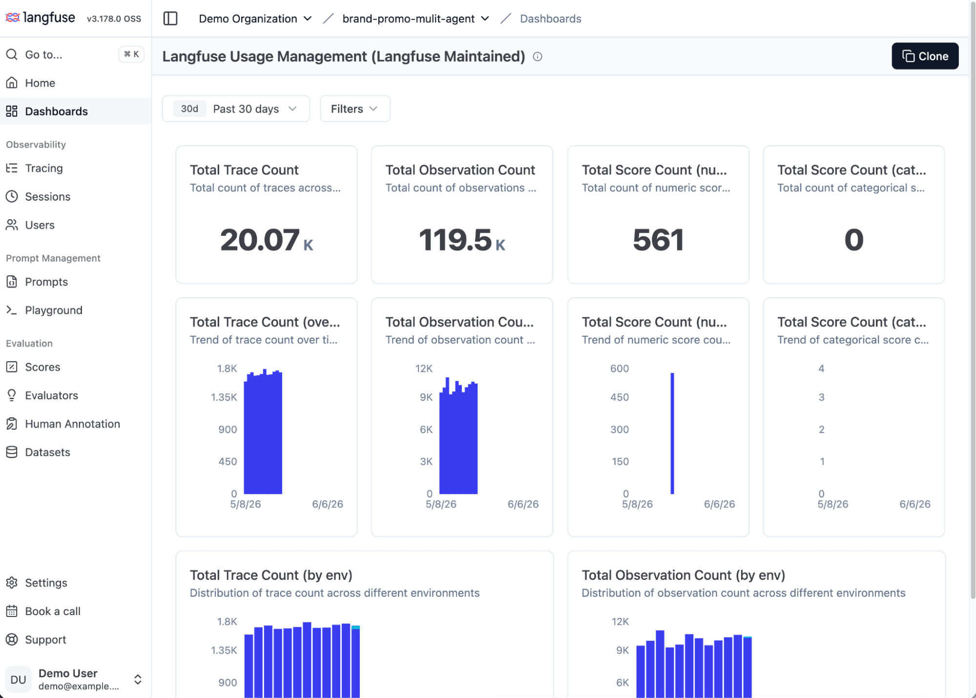This screenshot has height=698, width=976.
Task: Open the Go to... command search
Action: [75, 54]
